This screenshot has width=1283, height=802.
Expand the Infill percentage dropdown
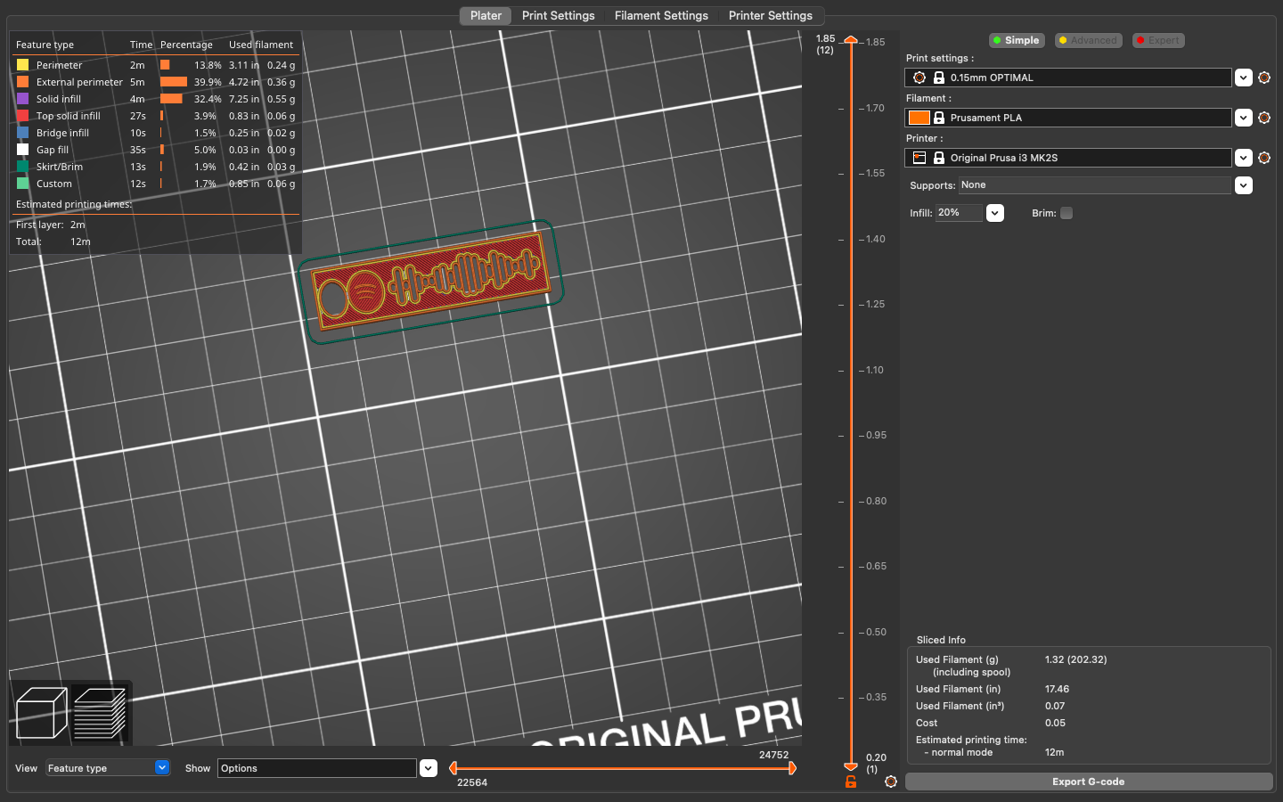coord(995,213)
